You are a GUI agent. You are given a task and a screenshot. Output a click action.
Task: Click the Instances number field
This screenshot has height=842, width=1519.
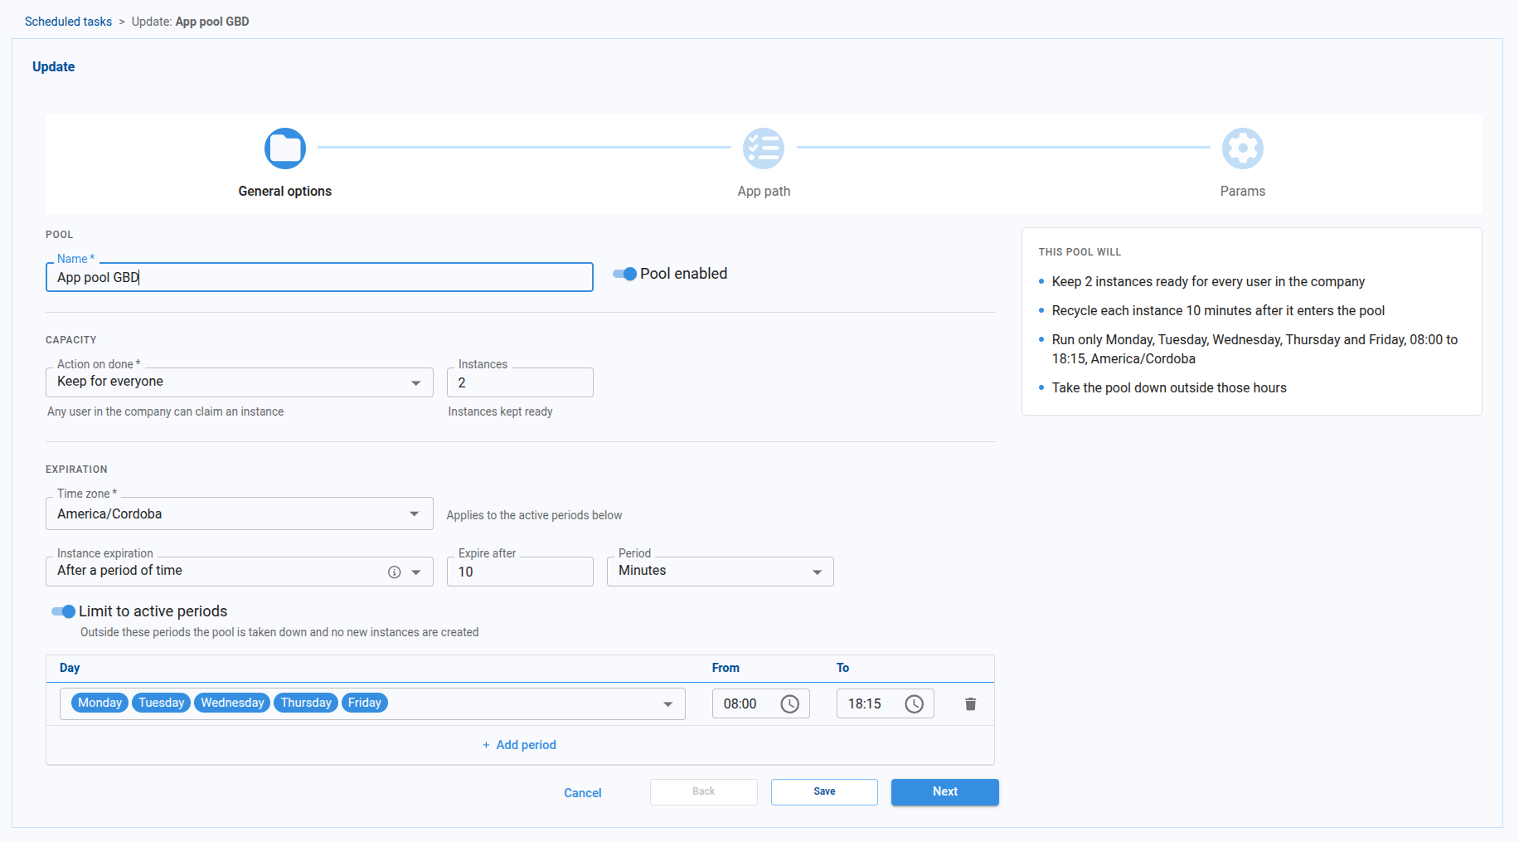[520, 382]
